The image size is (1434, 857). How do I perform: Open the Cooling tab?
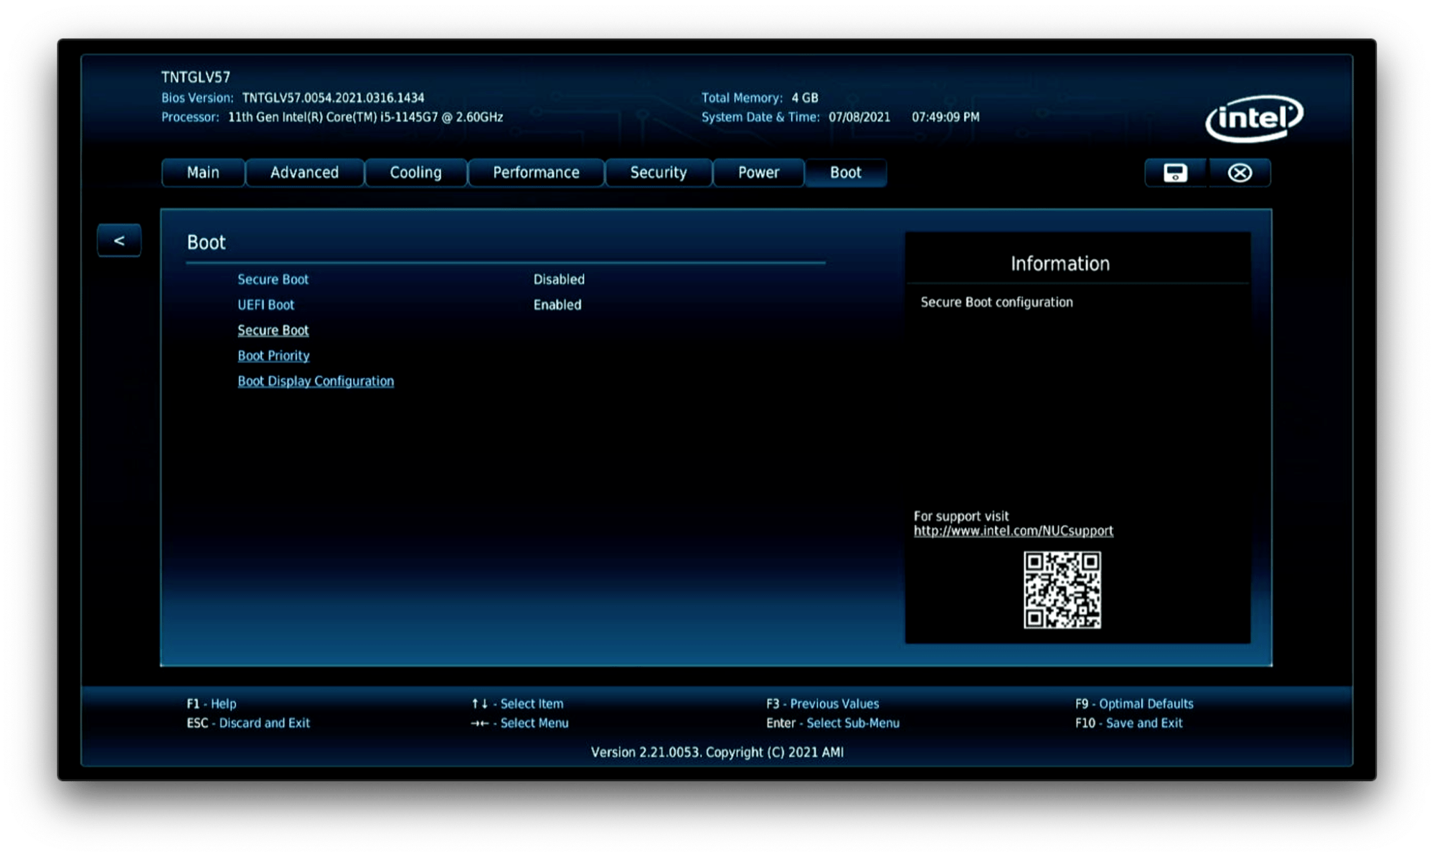tap(415, 173)
